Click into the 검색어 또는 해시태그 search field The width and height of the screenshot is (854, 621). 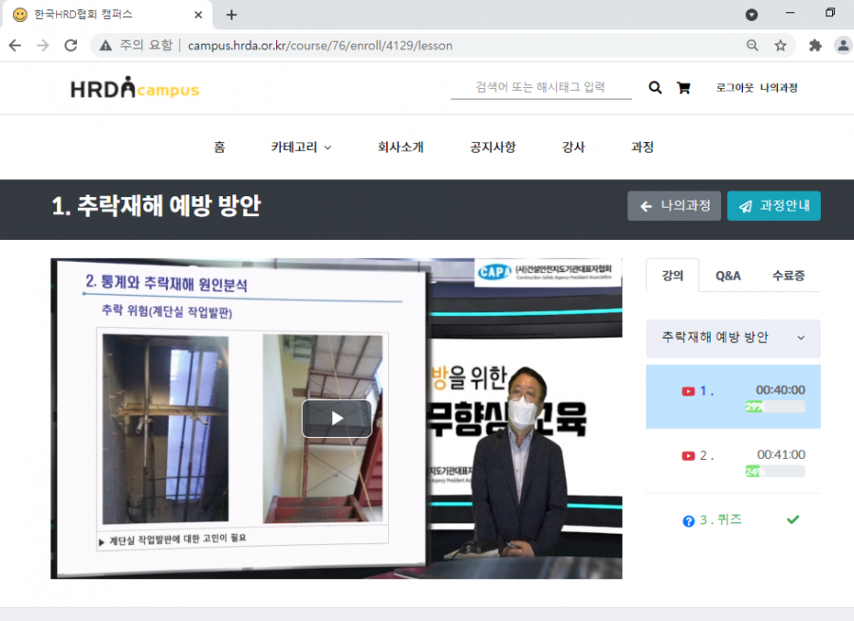point(541,87)
